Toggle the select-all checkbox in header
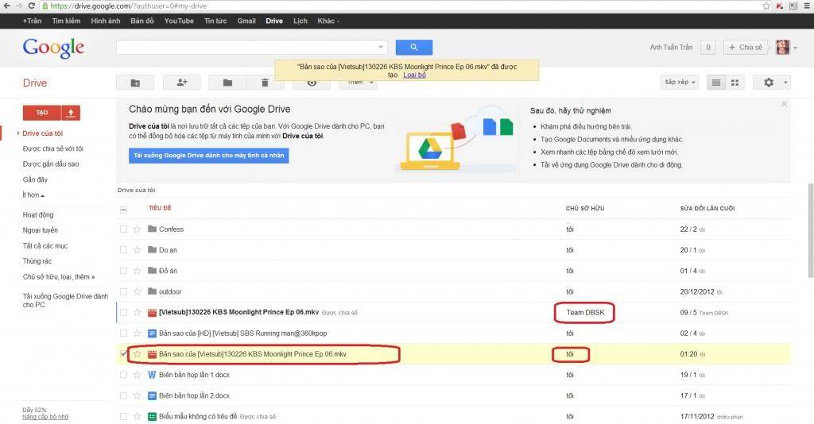 coord(123,210)
